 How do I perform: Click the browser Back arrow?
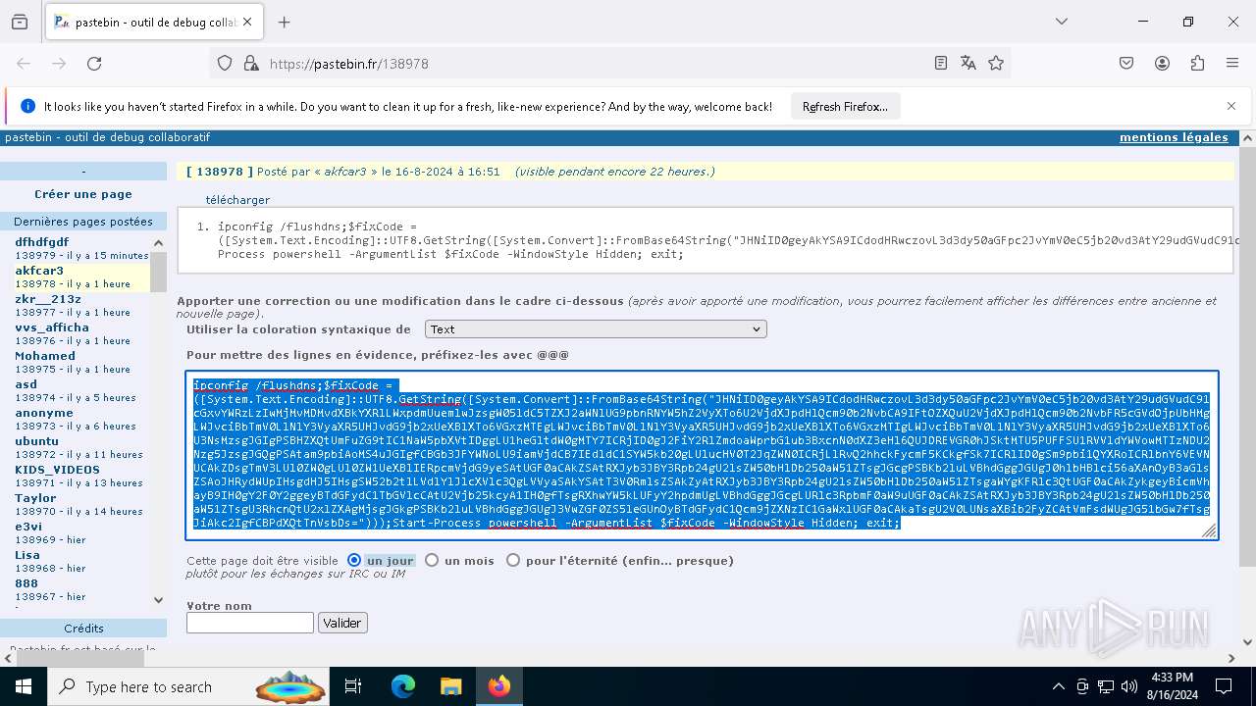pos(24,63)
